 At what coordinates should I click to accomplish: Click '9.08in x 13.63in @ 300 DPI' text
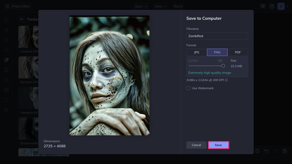tap(205, 80)
